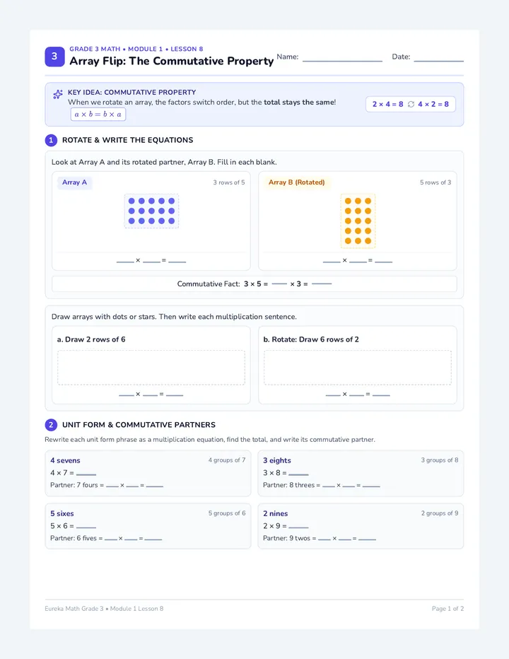Click the Date blank line
Image resolution: width=509 pixels, height=659 pixels.
439,61
